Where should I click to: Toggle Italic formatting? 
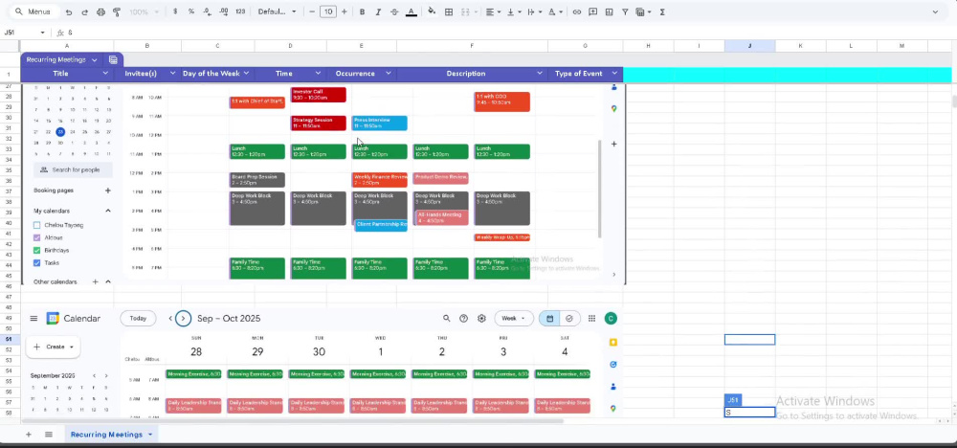378,11
